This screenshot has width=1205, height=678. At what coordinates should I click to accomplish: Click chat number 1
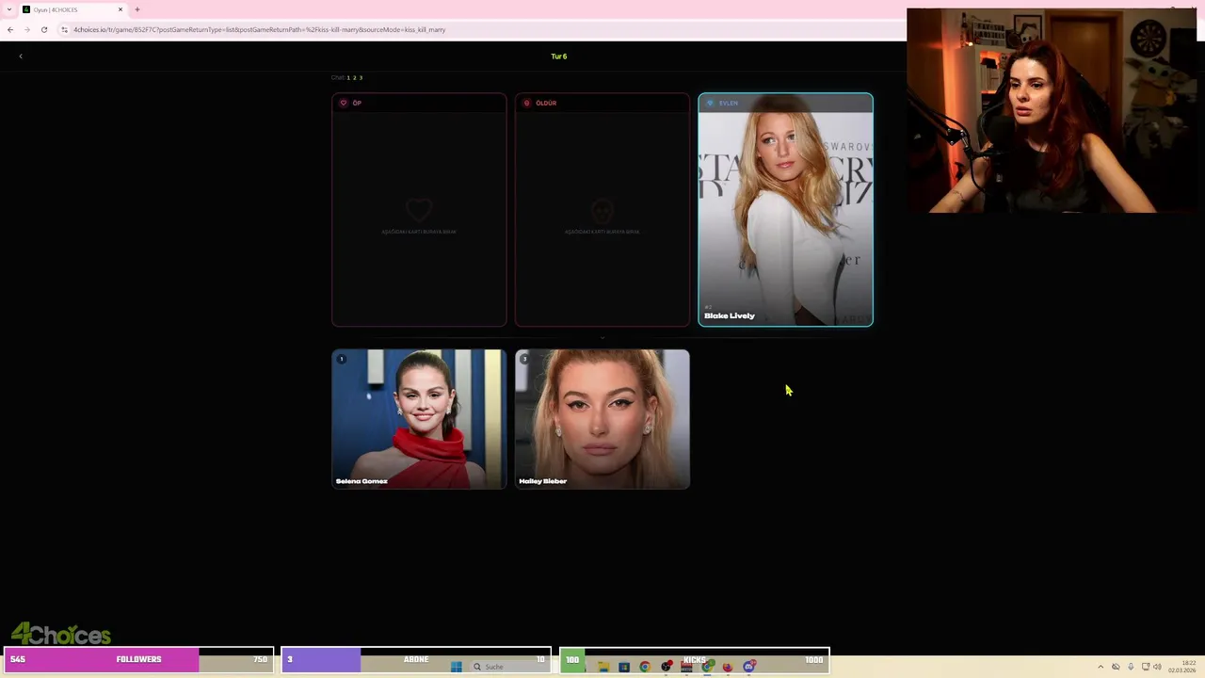tap(348, 77)
